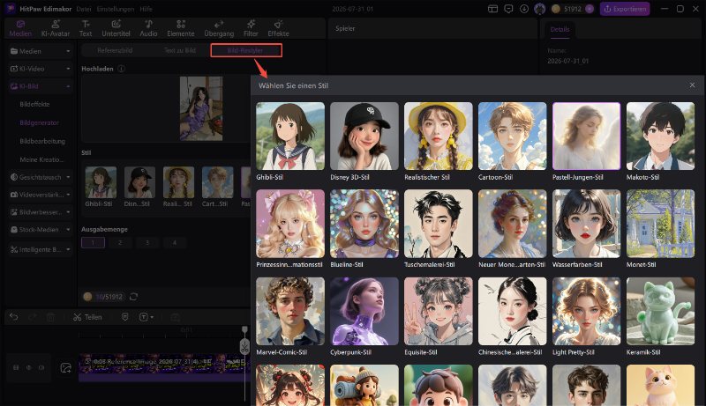Choose the Keramik-Stil thumbnail
706x406 pixels.
coord(660,311)
